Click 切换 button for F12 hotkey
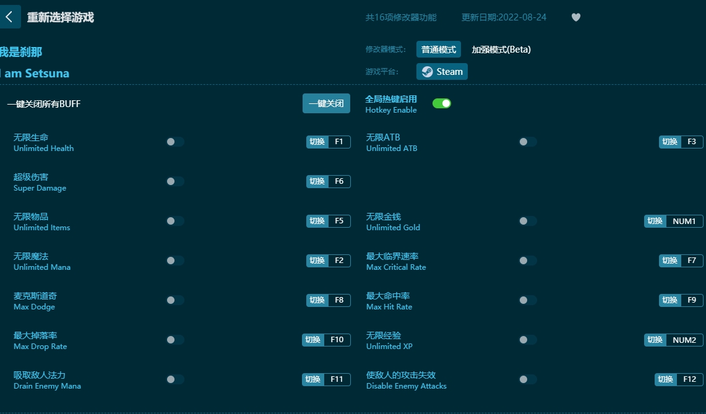Image resolution: width=706 pixels, height=414 pixels. click(666, 380)
